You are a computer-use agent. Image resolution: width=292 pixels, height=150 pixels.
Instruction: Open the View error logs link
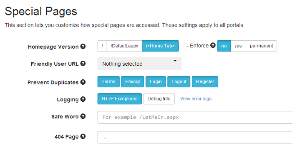pyautogui.click(x=196, y=98)
